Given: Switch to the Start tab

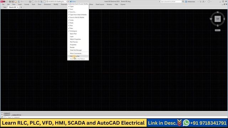Looking at the screenshot, I should tap(5, 7).
